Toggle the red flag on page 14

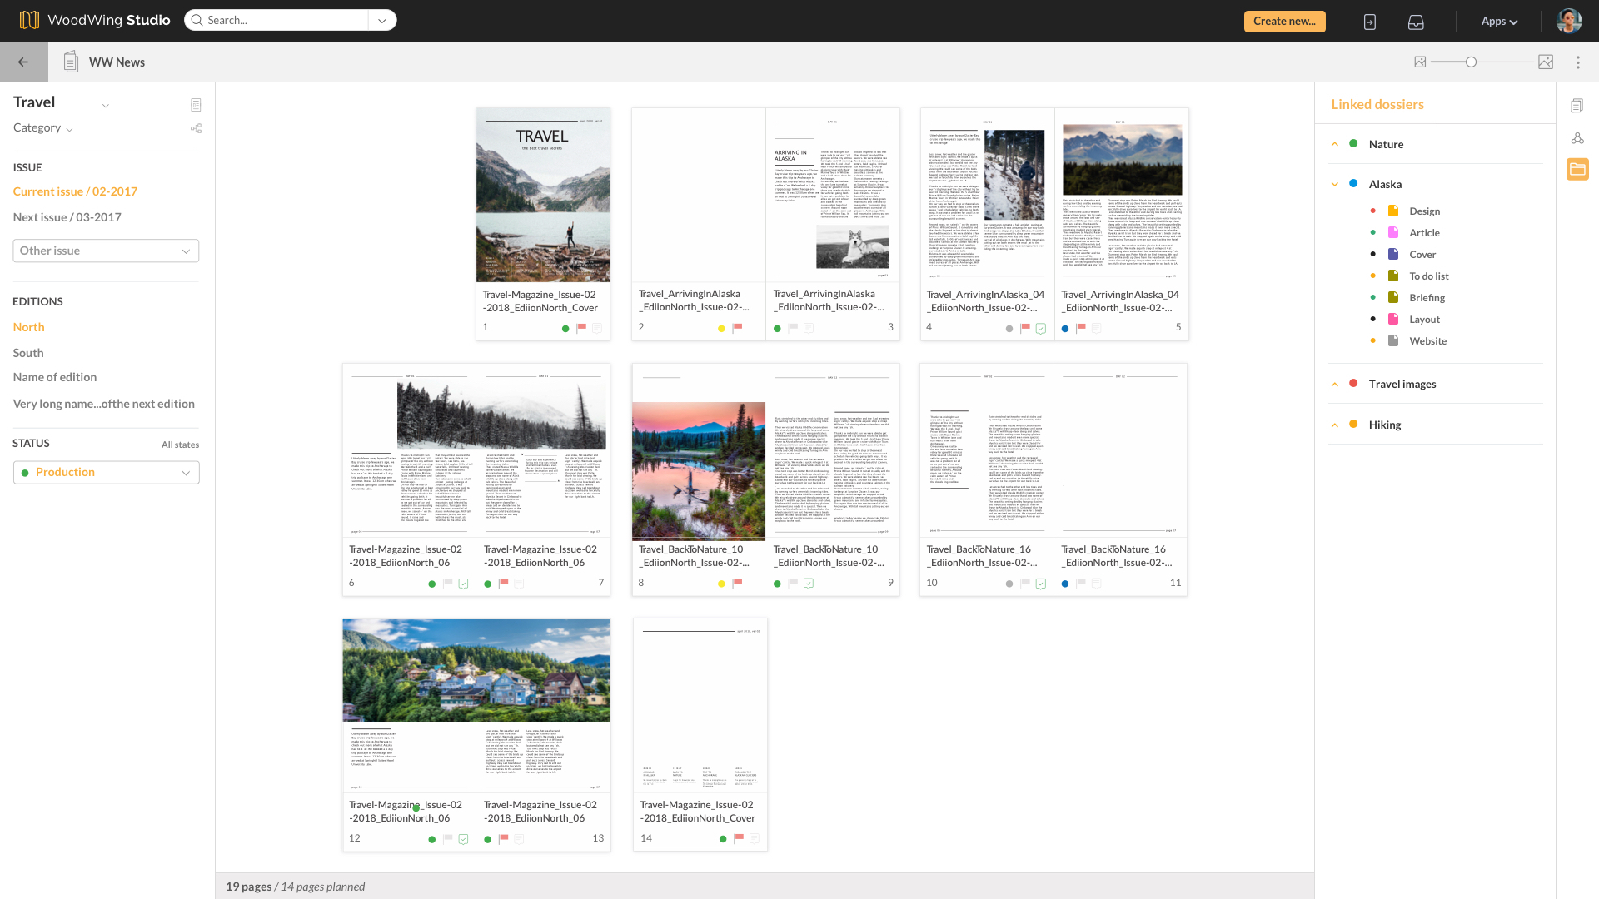click(x=738, y=838)
